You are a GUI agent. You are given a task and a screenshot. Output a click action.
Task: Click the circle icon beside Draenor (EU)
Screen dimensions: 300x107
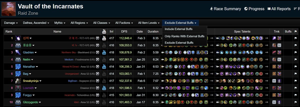point(97,88)
